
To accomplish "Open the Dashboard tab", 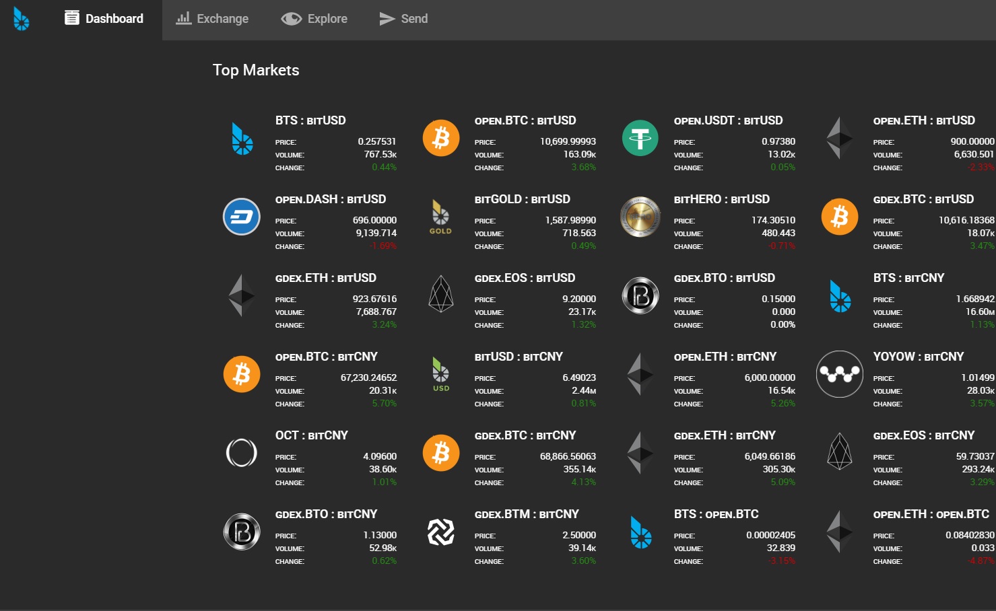I will (104, 19).
